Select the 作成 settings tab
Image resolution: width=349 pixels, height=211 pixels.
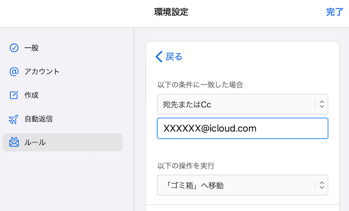point(32,95)
